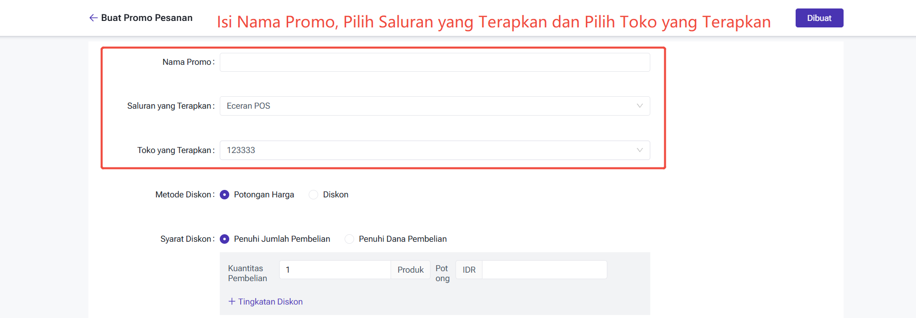The image size is (916, 318).
Task: Click the Produk unit label
Action: click(x=411, y=270)
